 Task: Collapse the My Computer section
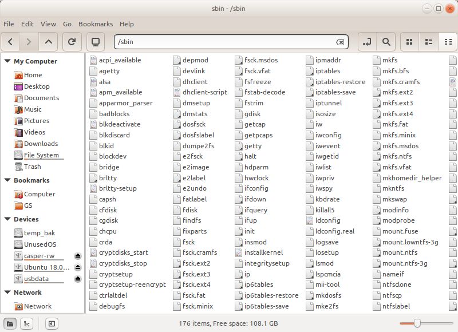pos(6,61)
